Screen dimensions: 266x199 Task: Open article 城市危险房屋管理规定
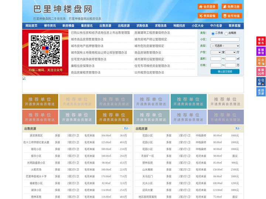[149, 46]
